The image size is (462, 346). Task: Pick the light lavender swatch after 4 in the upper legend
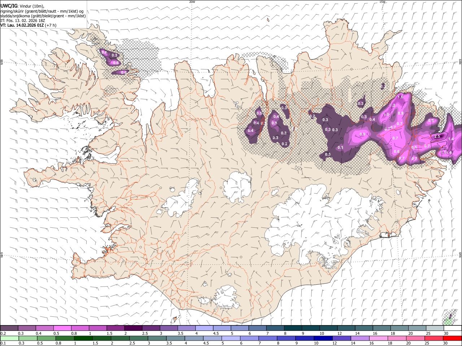pos(204,328)
